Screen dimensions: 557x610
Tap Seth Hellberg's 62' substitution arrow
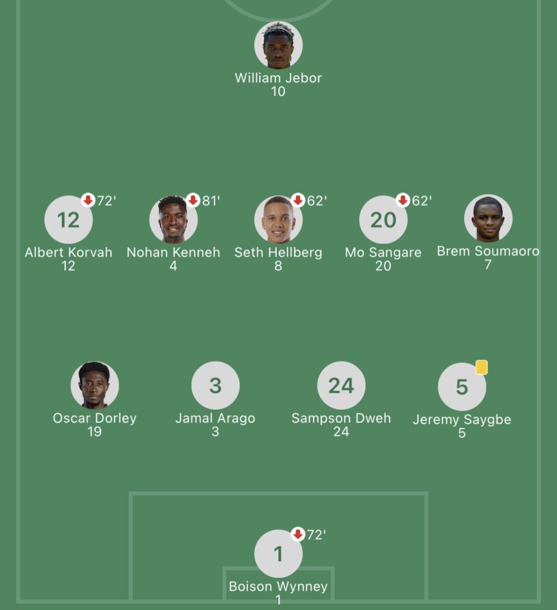[x=298, y=200]
